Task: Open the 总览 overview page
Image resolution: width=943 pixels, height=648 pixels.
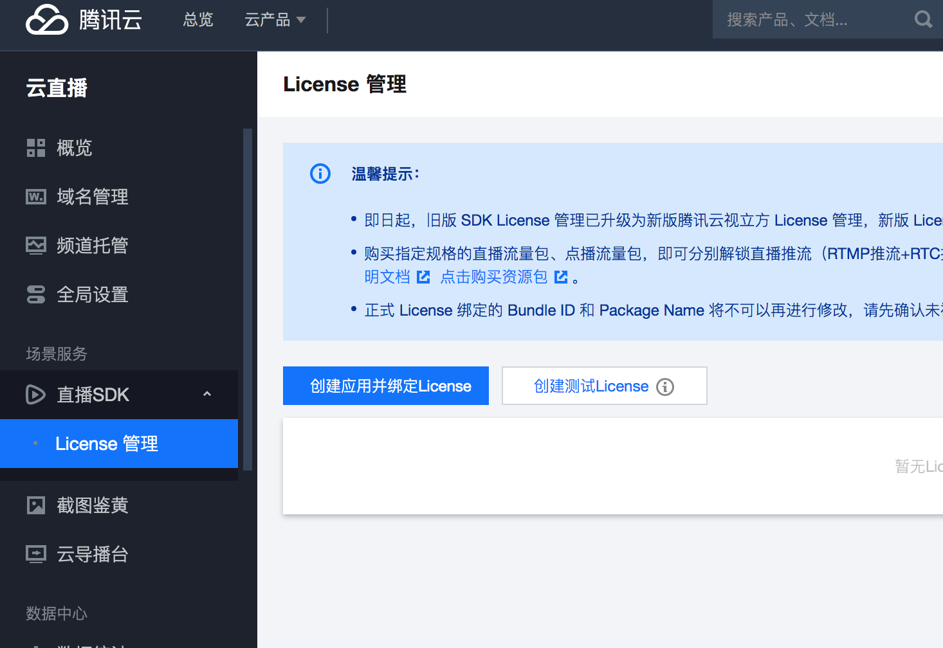Action: [x=198, y=20]
